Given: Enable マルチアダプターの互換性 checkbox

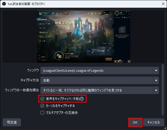Looking at the screenshot, I should point(42,113).
